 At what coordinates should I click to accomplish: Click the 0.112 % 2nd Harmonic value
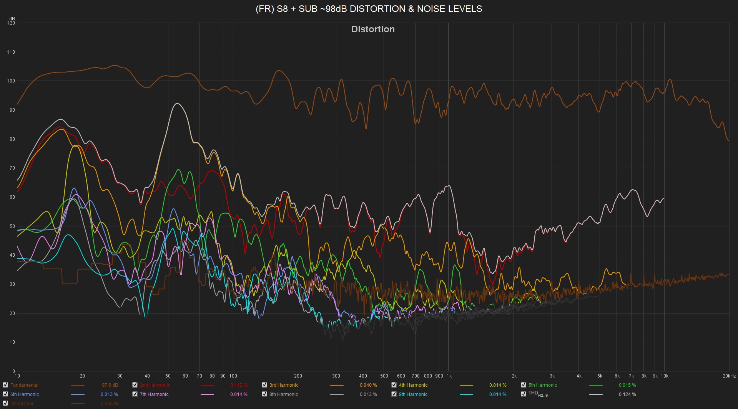(239, 385)
